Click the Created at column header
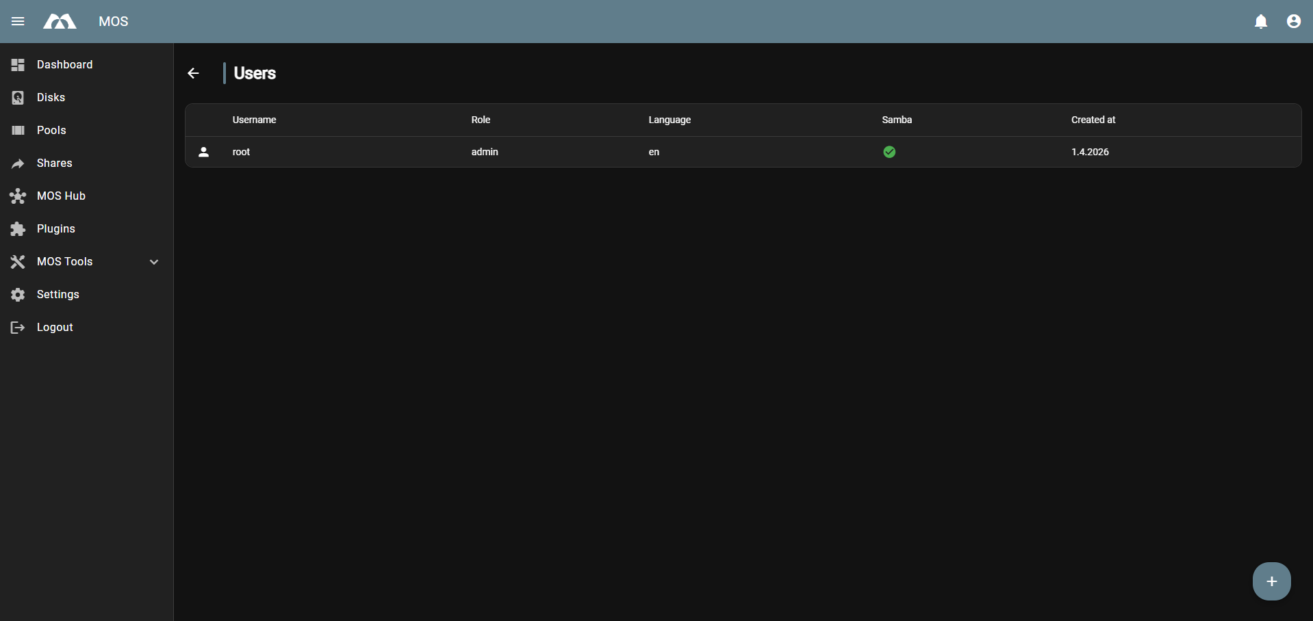 pos(1093,120)
